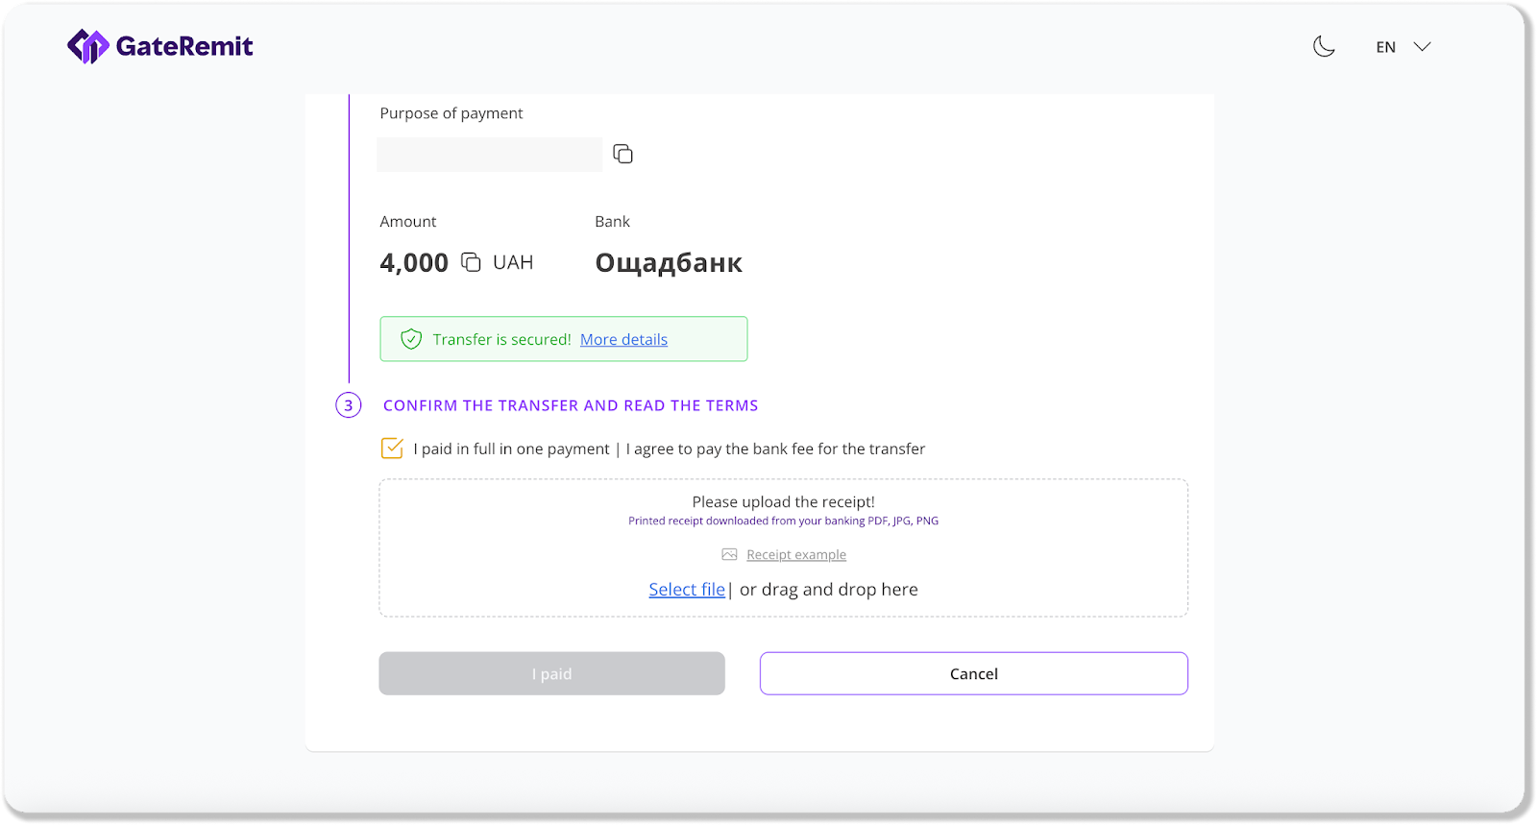The height and width of the screenshot is (825, 1537).
Task: Copy the 4,000 amount value
Action: coord(471,262)
